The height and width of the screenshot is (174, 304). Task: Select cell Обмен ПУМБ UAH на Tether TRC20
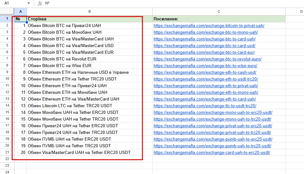pyautogui.click(x=89, y=146)
